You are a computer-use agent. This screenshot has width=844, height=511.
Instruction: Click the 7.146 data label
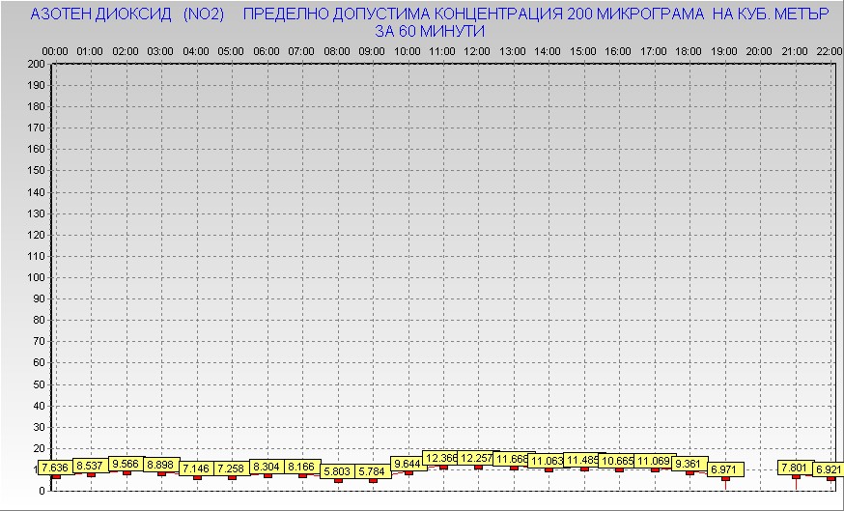(x=196, y=468)
